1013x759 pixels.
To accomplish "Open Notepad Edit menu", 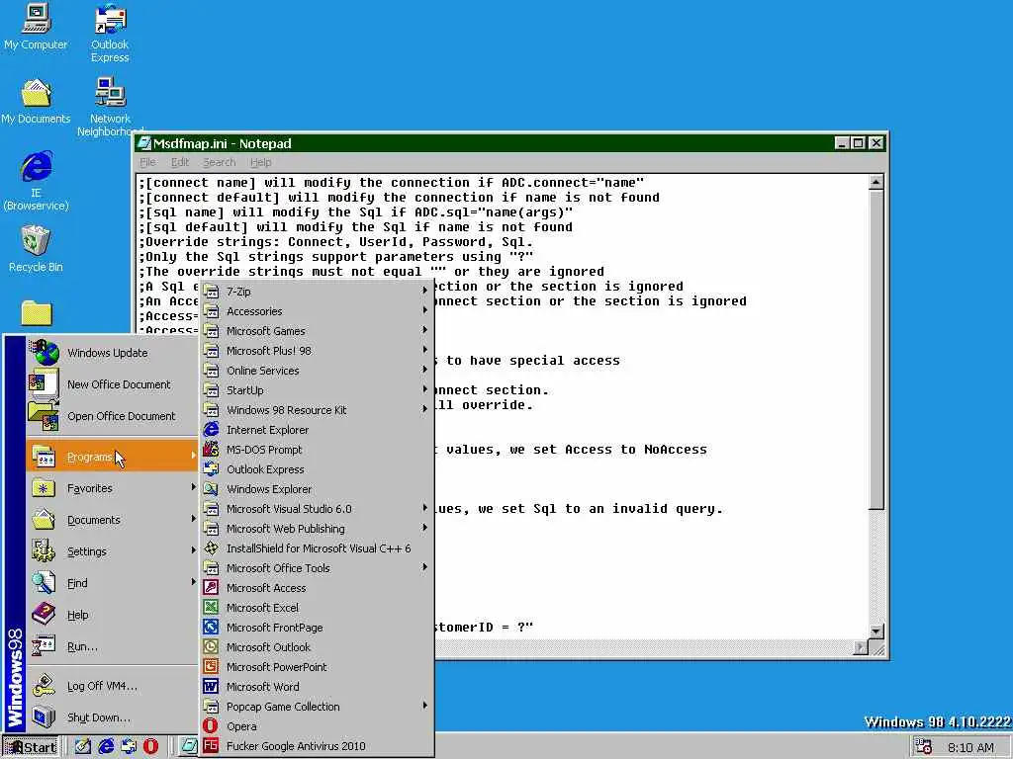I will coord(180,163).
